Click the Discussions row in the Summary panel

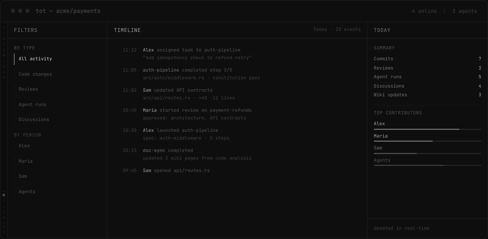pyautogui.click(x=428, y=86)
